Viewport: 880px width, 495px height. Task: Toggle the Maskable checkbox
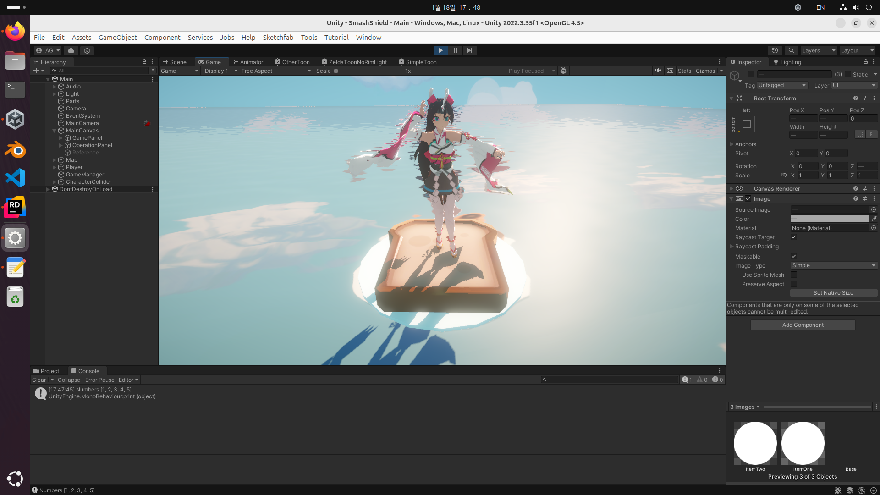tap(794, 256)
